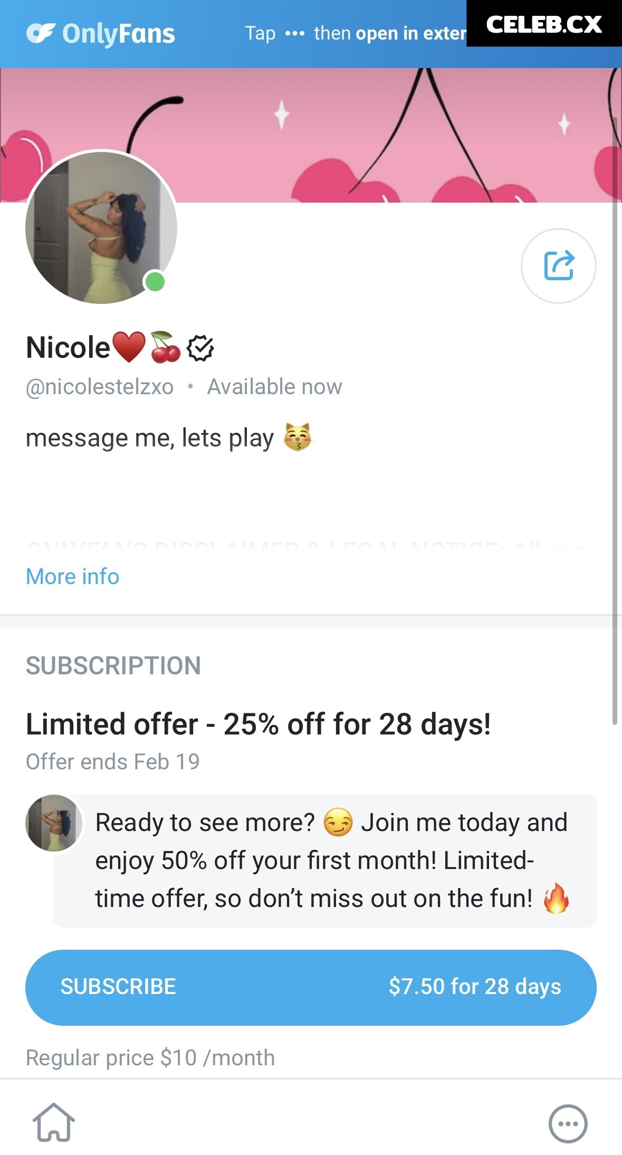
Task: Tap the share profile icon button
Action: pos(558,265)
